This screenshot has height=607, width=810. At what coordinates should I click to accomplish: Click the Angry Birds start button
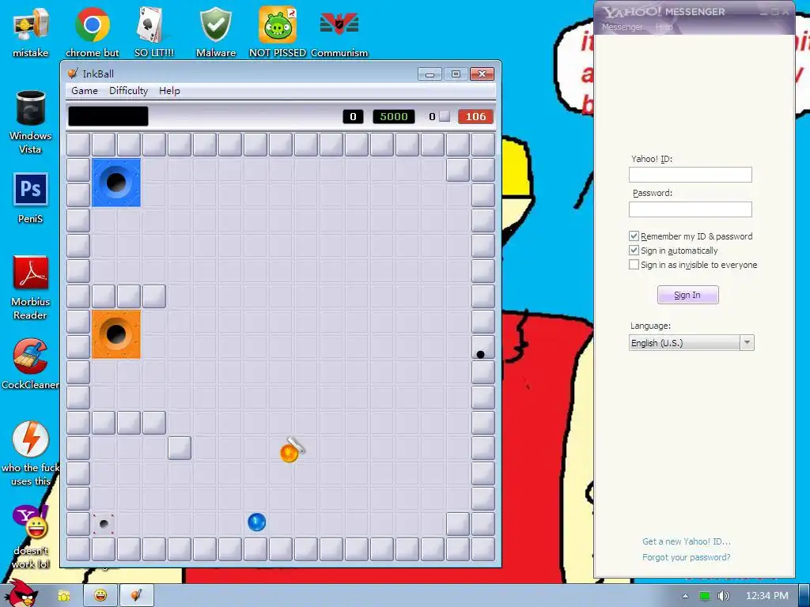(21, 594)
